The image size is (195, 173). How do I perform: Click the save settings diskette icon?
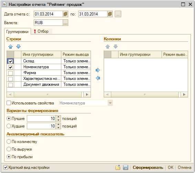point(125,167)
